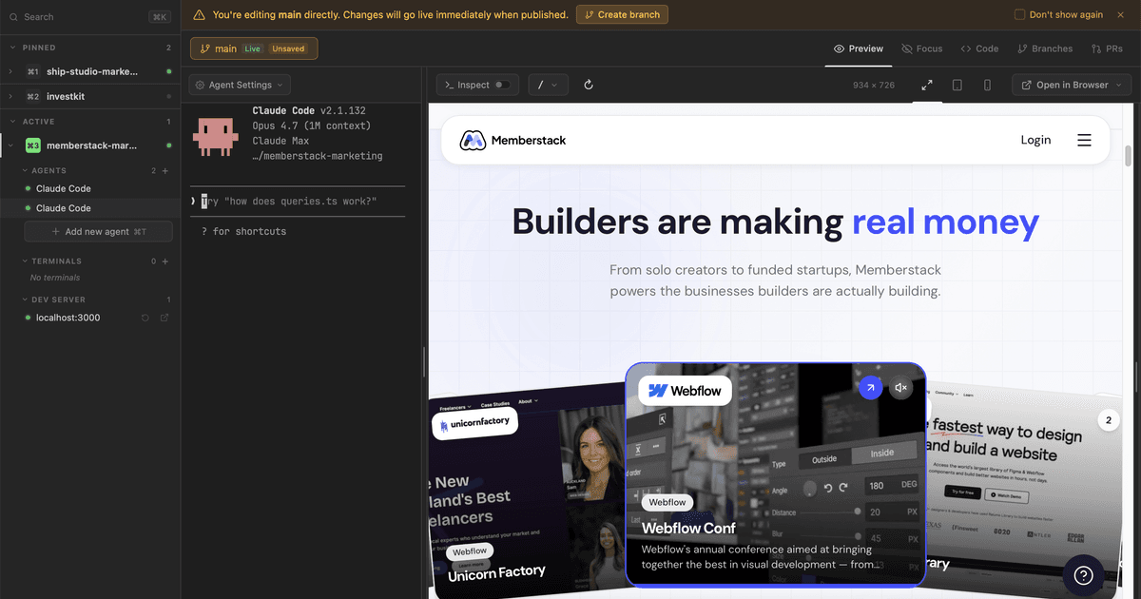
Task: Add an agent with the AGENTS plus icon
Action: (x=165, y=171)
